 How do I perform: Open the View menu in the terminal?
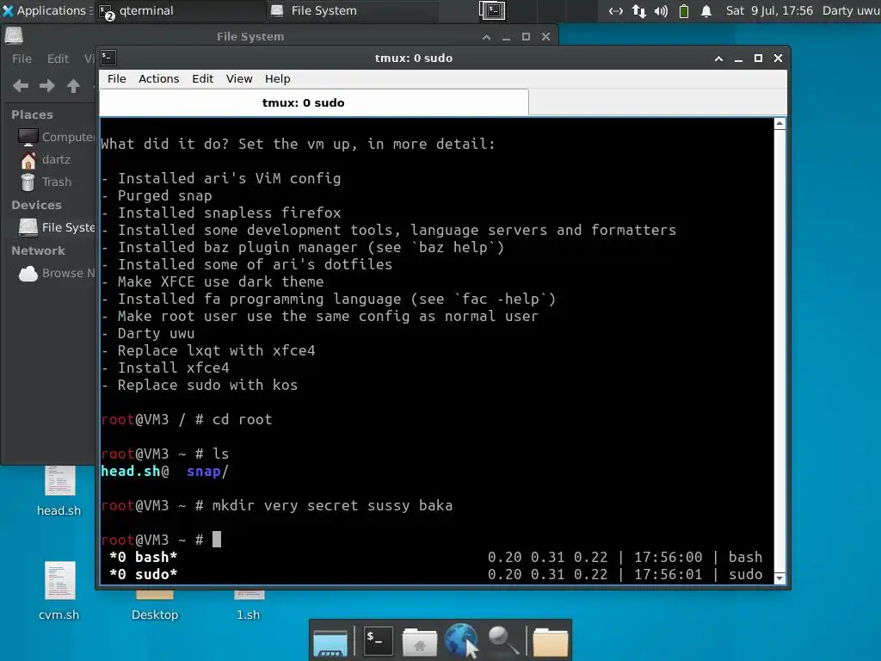[x=239, y=78]
